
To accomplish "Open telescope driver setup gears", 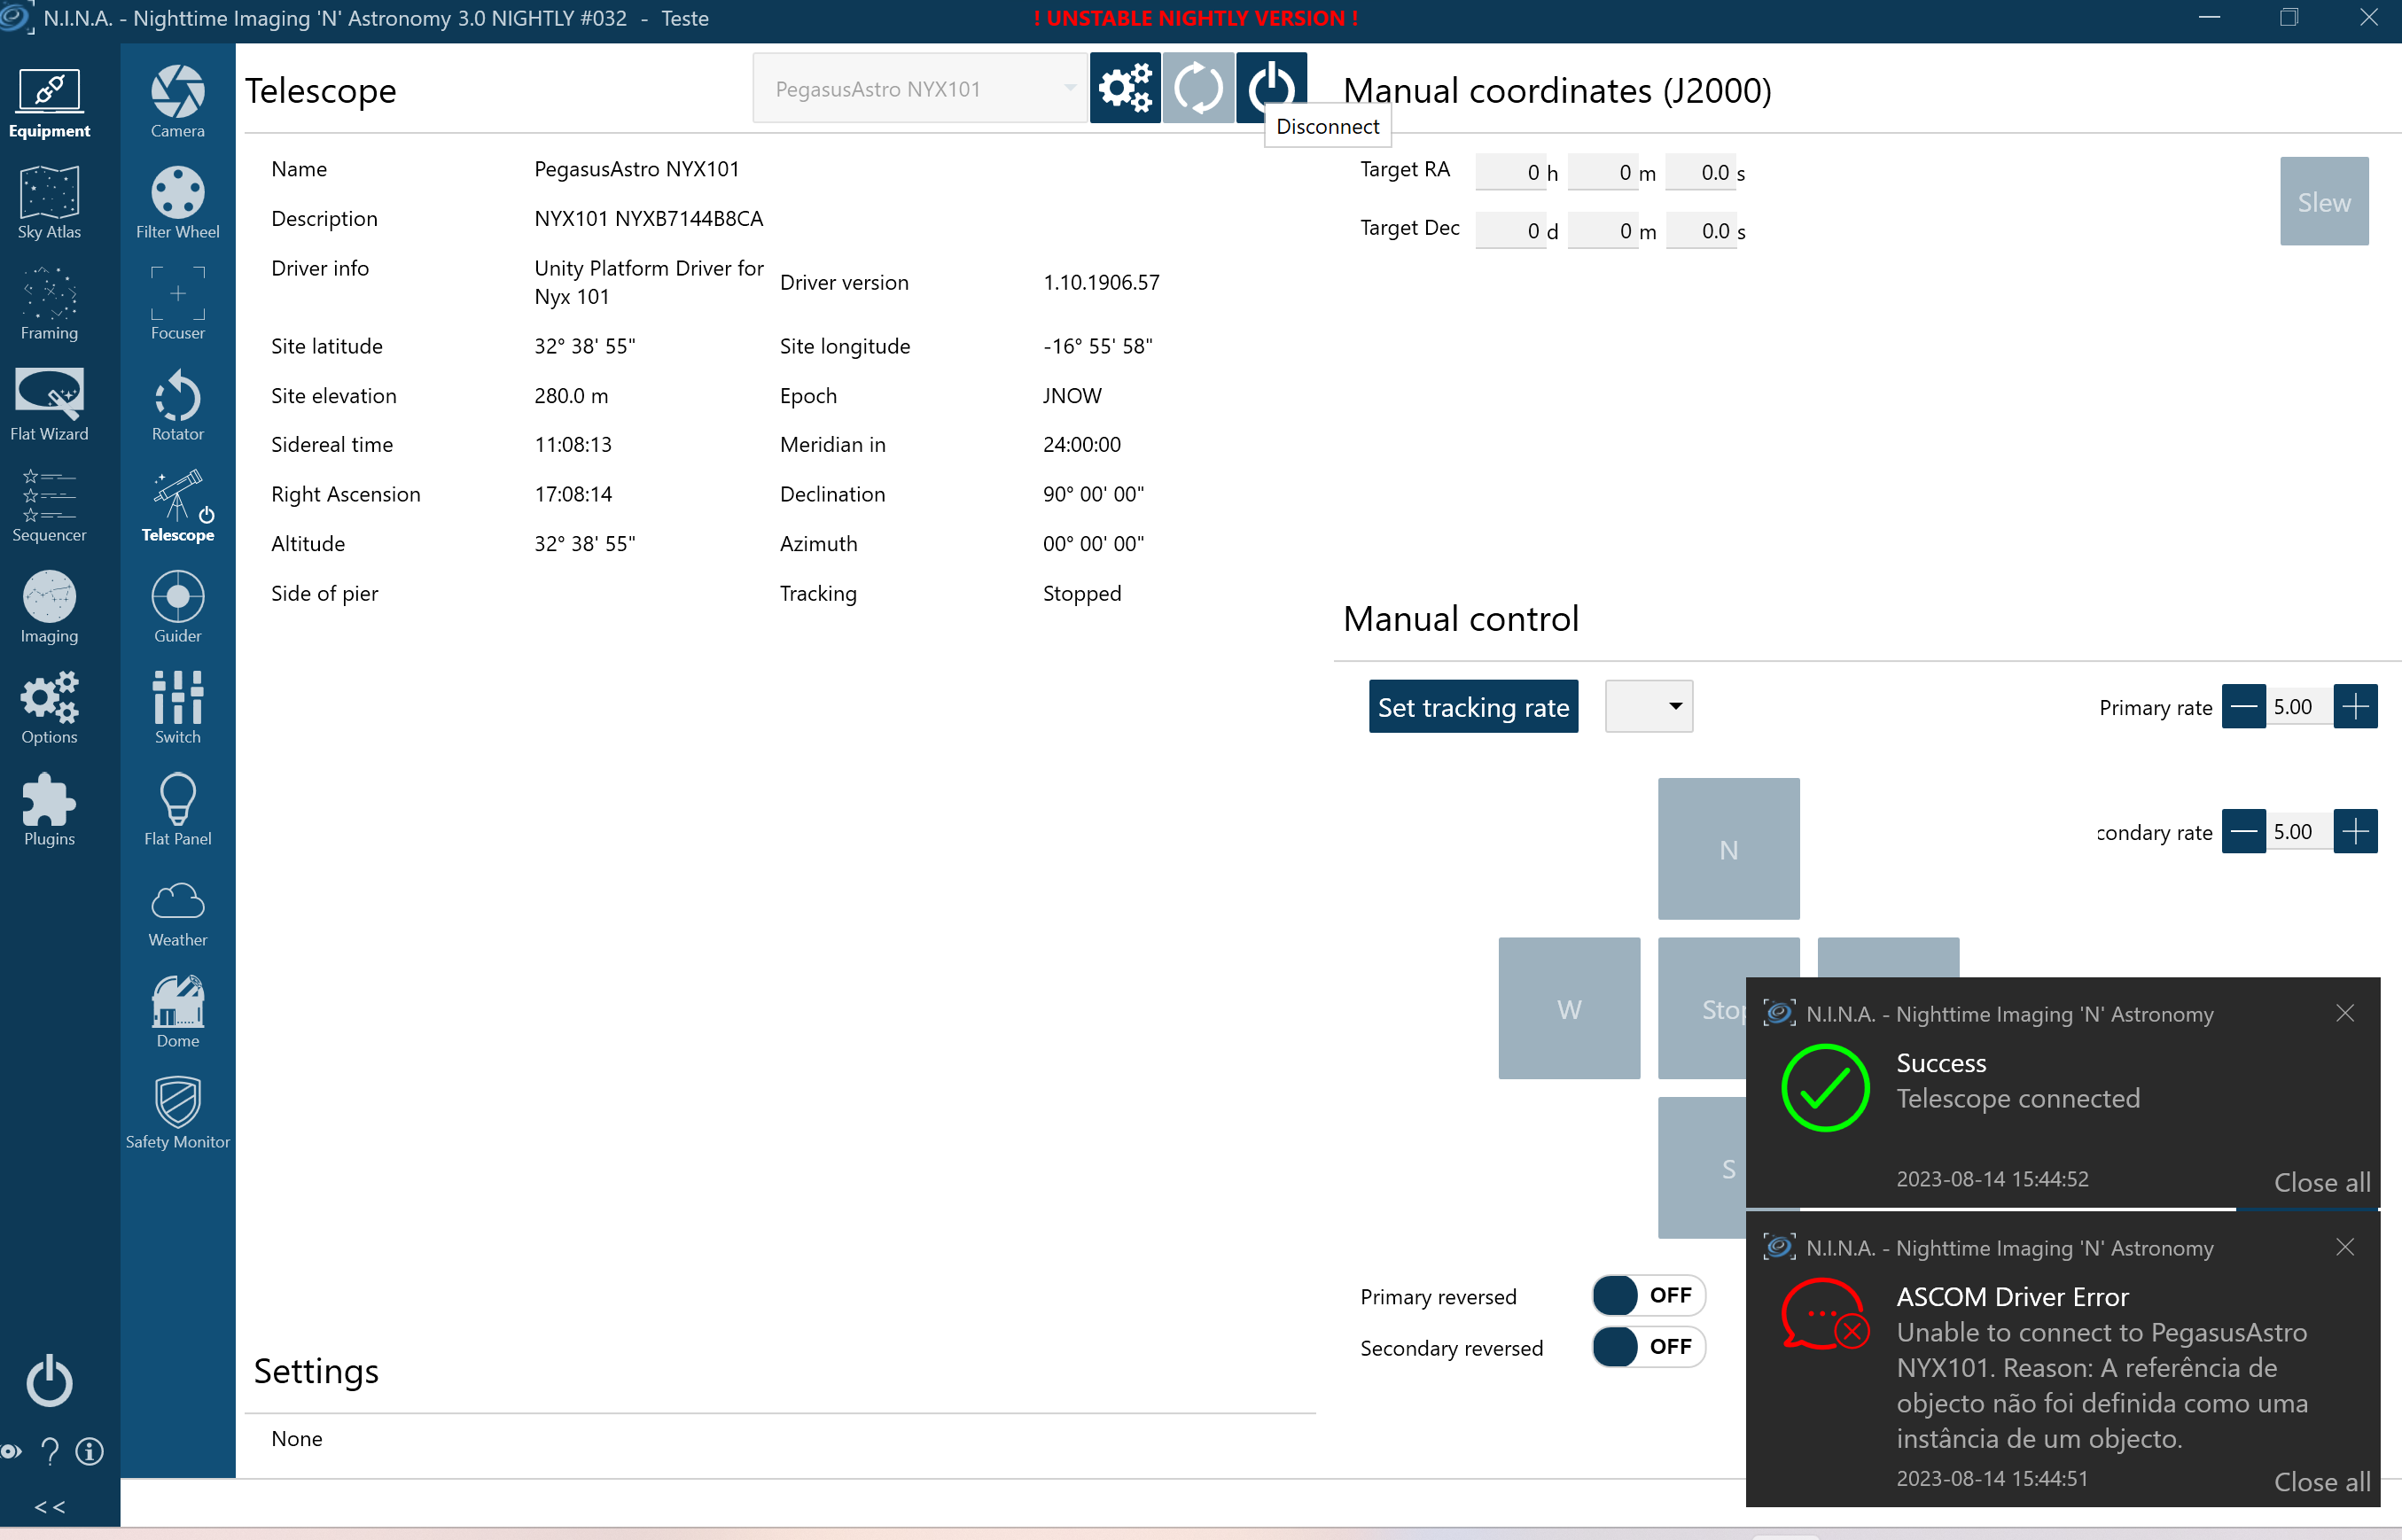I will click(x=1125, y=88).
